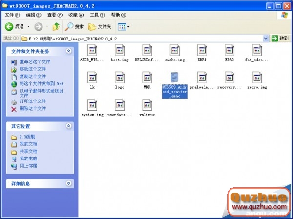Select the preloade... file
The width and height of the screenshot is (293, 219).
[202, 80]
